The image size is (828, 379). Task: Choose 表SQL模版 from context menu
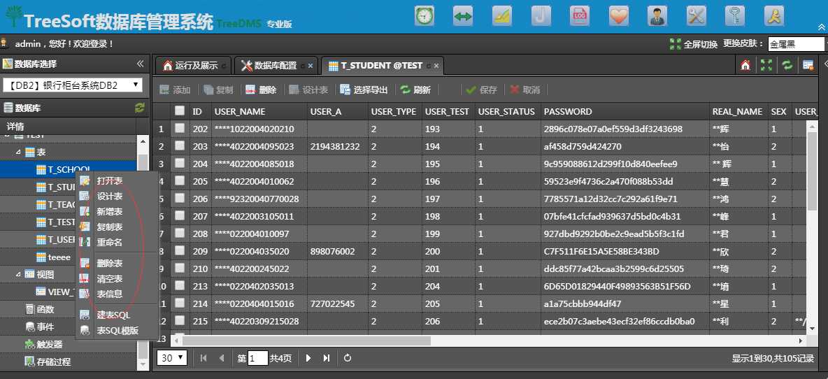point(117,331)
